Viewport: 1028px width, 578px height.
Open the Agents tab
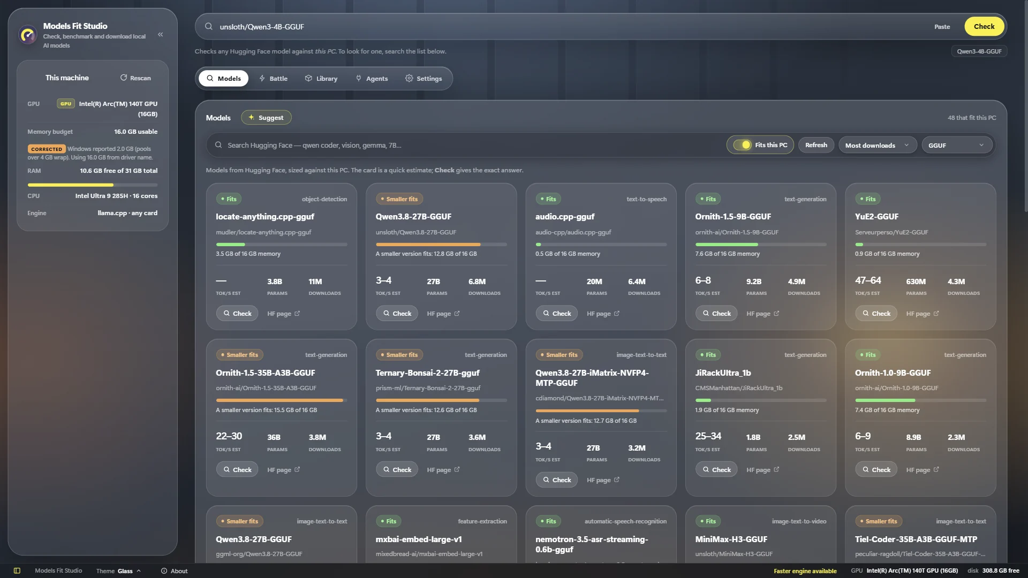coord(372,78)
